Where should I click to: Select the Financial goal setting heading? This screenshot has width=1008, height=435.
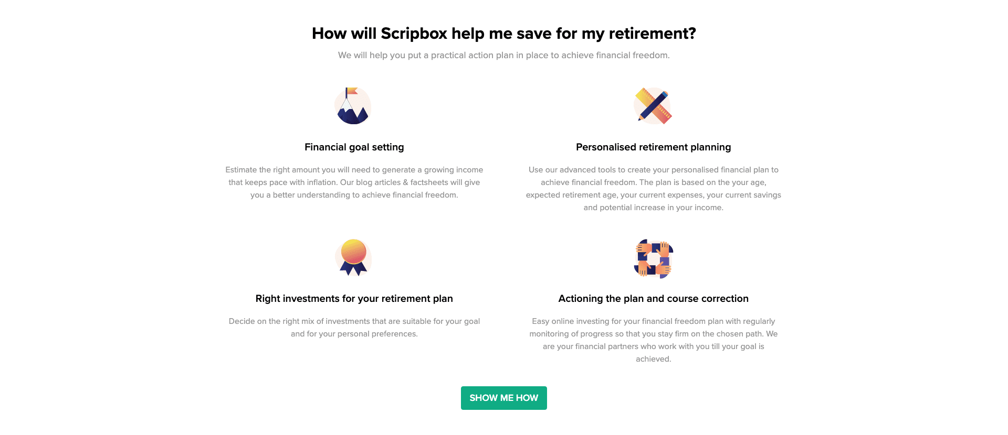[354, 147]
